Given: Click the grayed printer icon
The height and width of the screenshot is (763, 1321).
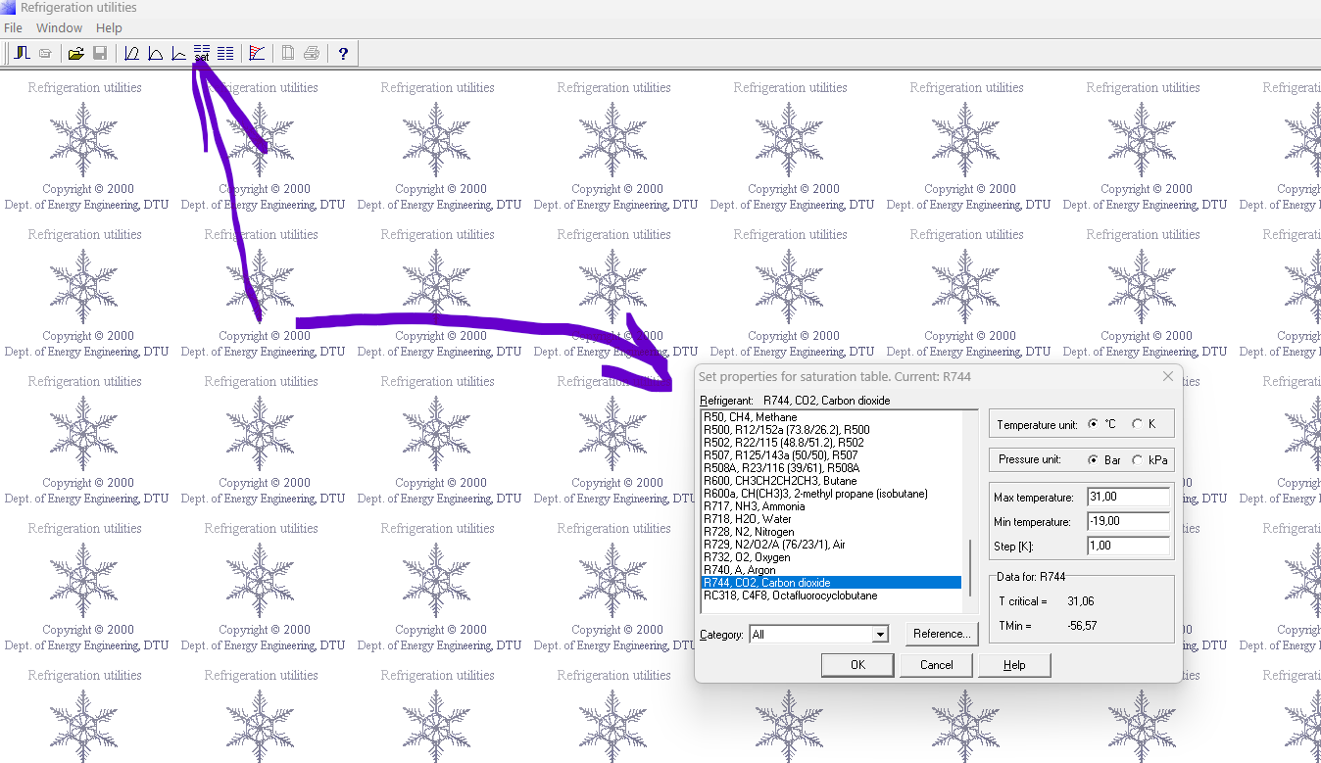Looking at the screenshot, I should click(312, 53).
